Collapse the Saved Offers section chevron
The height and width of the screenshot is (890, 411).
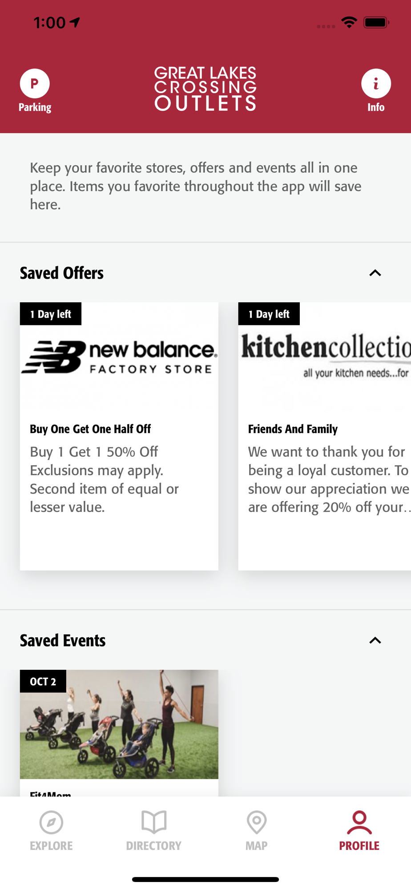375,273
